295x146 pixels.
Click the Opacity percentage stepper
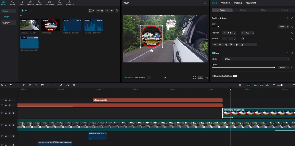(288, 68)
